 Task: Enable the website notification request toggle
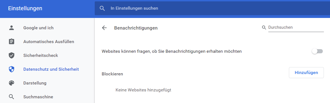pos(317,51)
